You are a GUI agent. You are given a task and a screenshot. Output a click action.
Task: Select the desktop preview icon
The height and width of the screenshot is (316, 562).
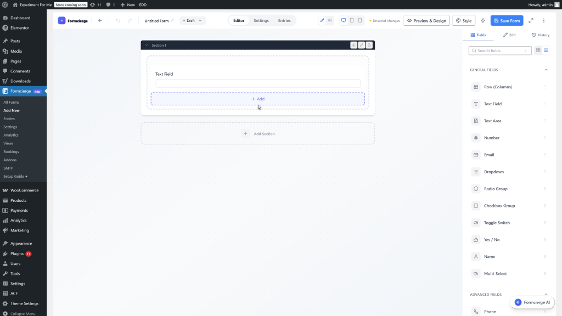click(x=343, y=20)
